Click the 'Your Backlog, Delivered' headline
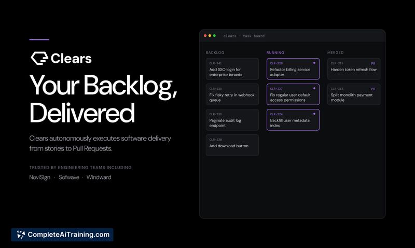Screen dimensions: 415x248 (103, 99)
